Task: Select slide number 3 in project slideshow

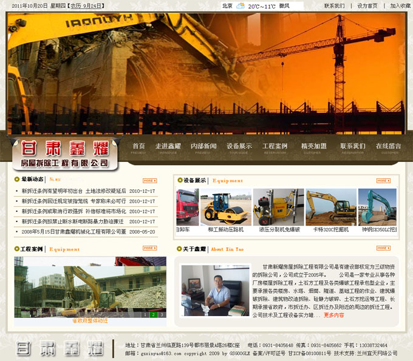Action: point(162,314)
